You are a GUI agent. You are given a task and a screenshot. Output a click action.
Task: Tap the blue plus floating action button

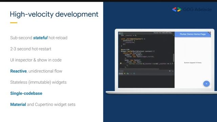206,84
